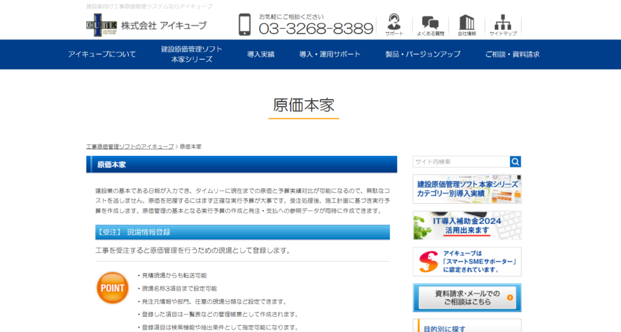Click bullet 登録項目は検索機能や抽出条件として指定可能になります

tap(220, 327)
